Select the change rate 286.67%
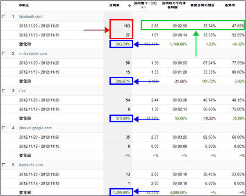 click(x=123, y=81)
